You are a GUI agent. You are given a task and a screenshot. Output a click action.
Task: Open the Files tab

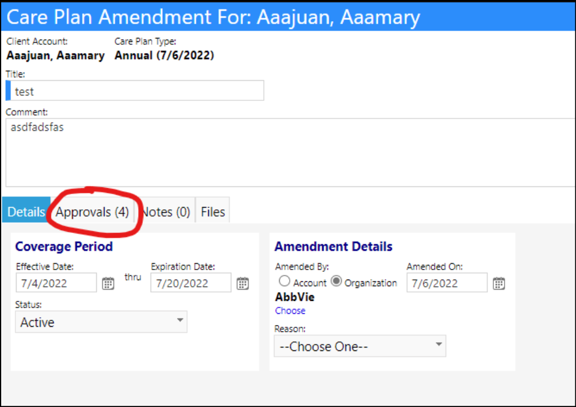point(212,212)
